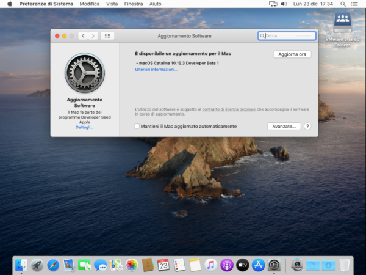Image resolution: width=366 pixels, height=275 pixels.
Task: Open the Ulteriori informazioni... link
Action: (156, 70)
